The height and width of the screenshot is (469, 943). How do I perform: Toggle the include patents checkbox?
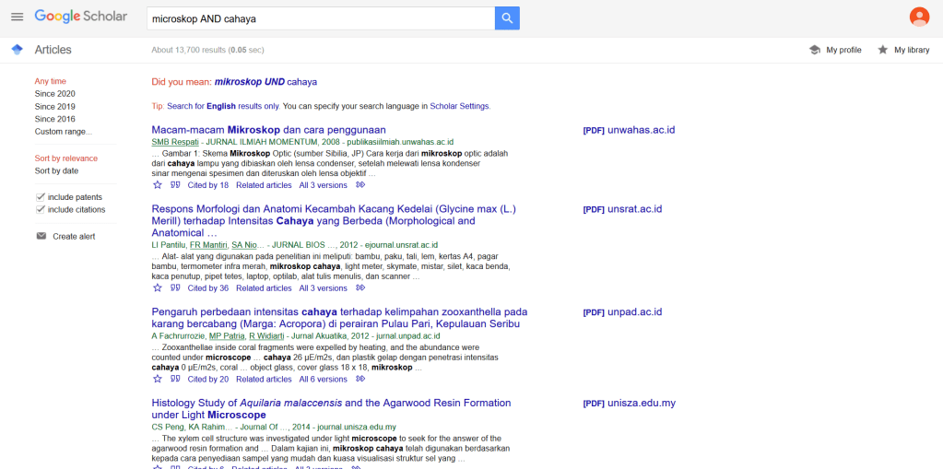click(x=41, y=197)
